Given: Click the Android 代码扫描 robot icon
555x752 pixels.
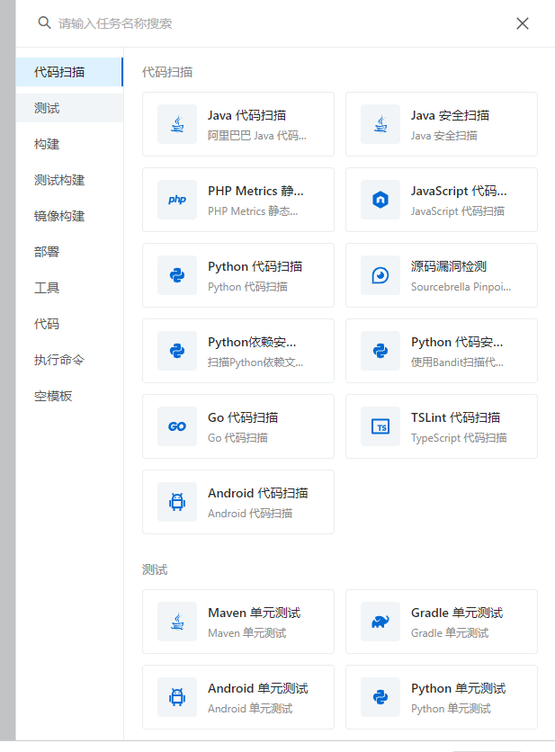Looking at the screenshot, I should tap(177, 502).
